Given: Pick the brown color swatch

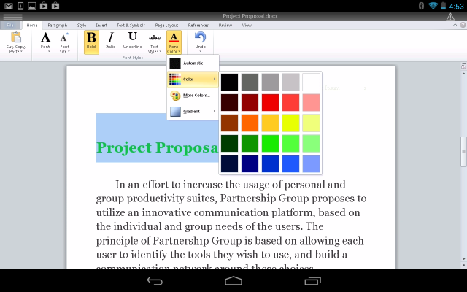Looking at the screenshot, I should click(229, 123).
